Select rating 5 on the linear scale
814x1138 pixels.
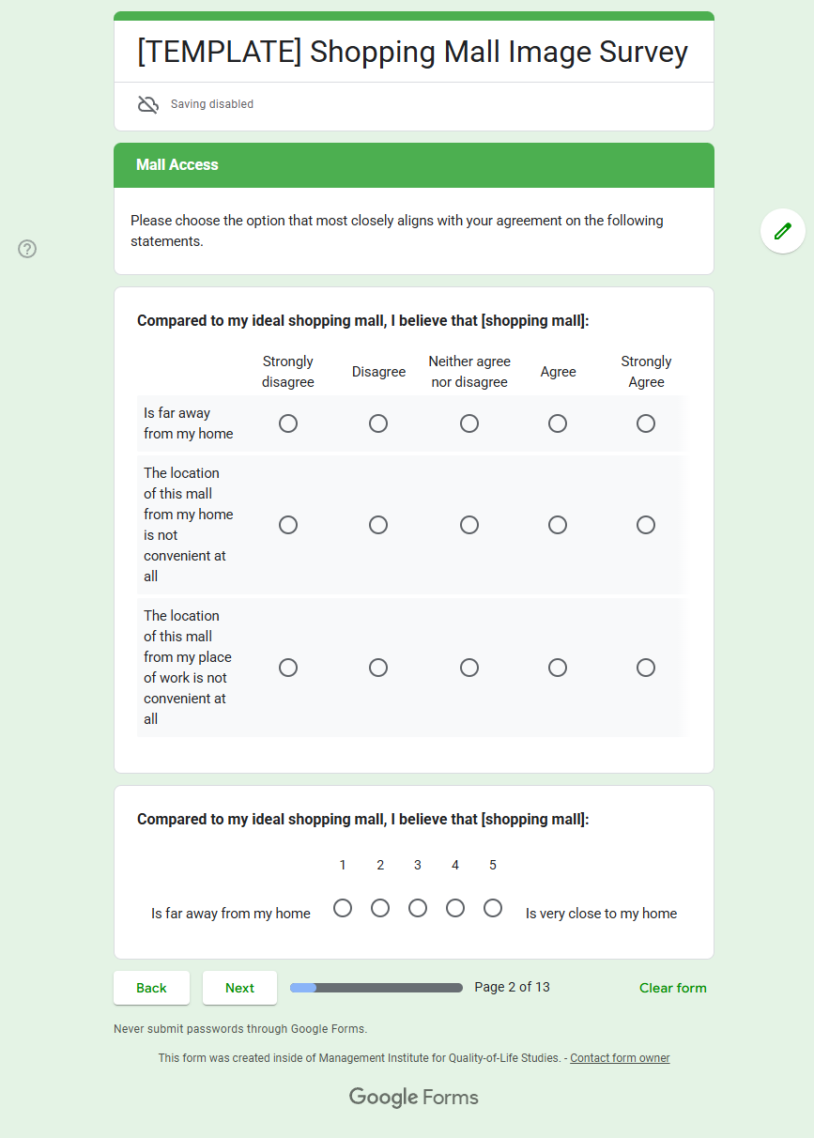(x=493, y=908)
